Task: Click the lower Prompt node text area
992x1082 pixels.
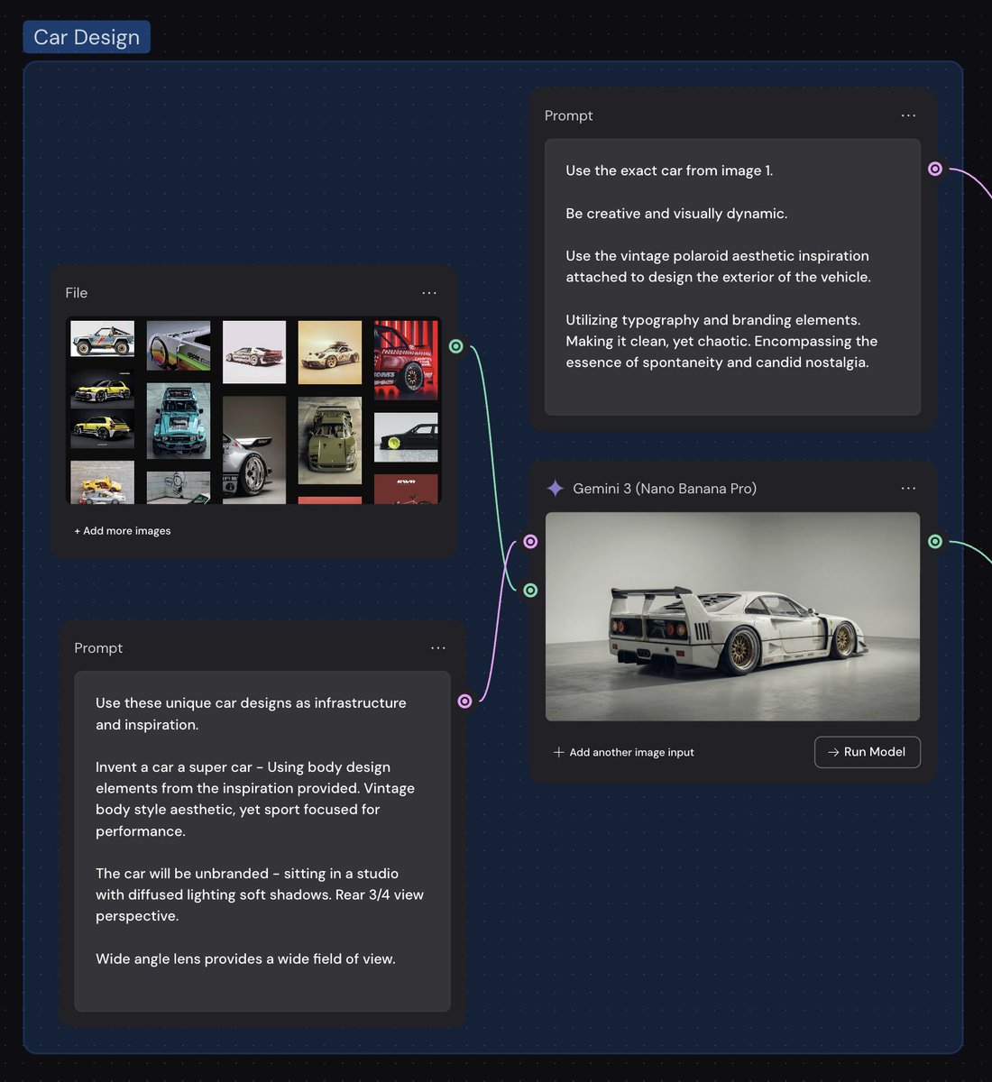Action: pyautogui.click(x=262, y=841)
